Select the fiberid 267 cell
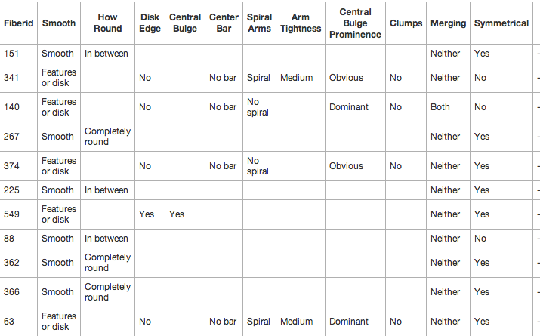This screenshot has height=336, width=540. click(x=11, y=137)
